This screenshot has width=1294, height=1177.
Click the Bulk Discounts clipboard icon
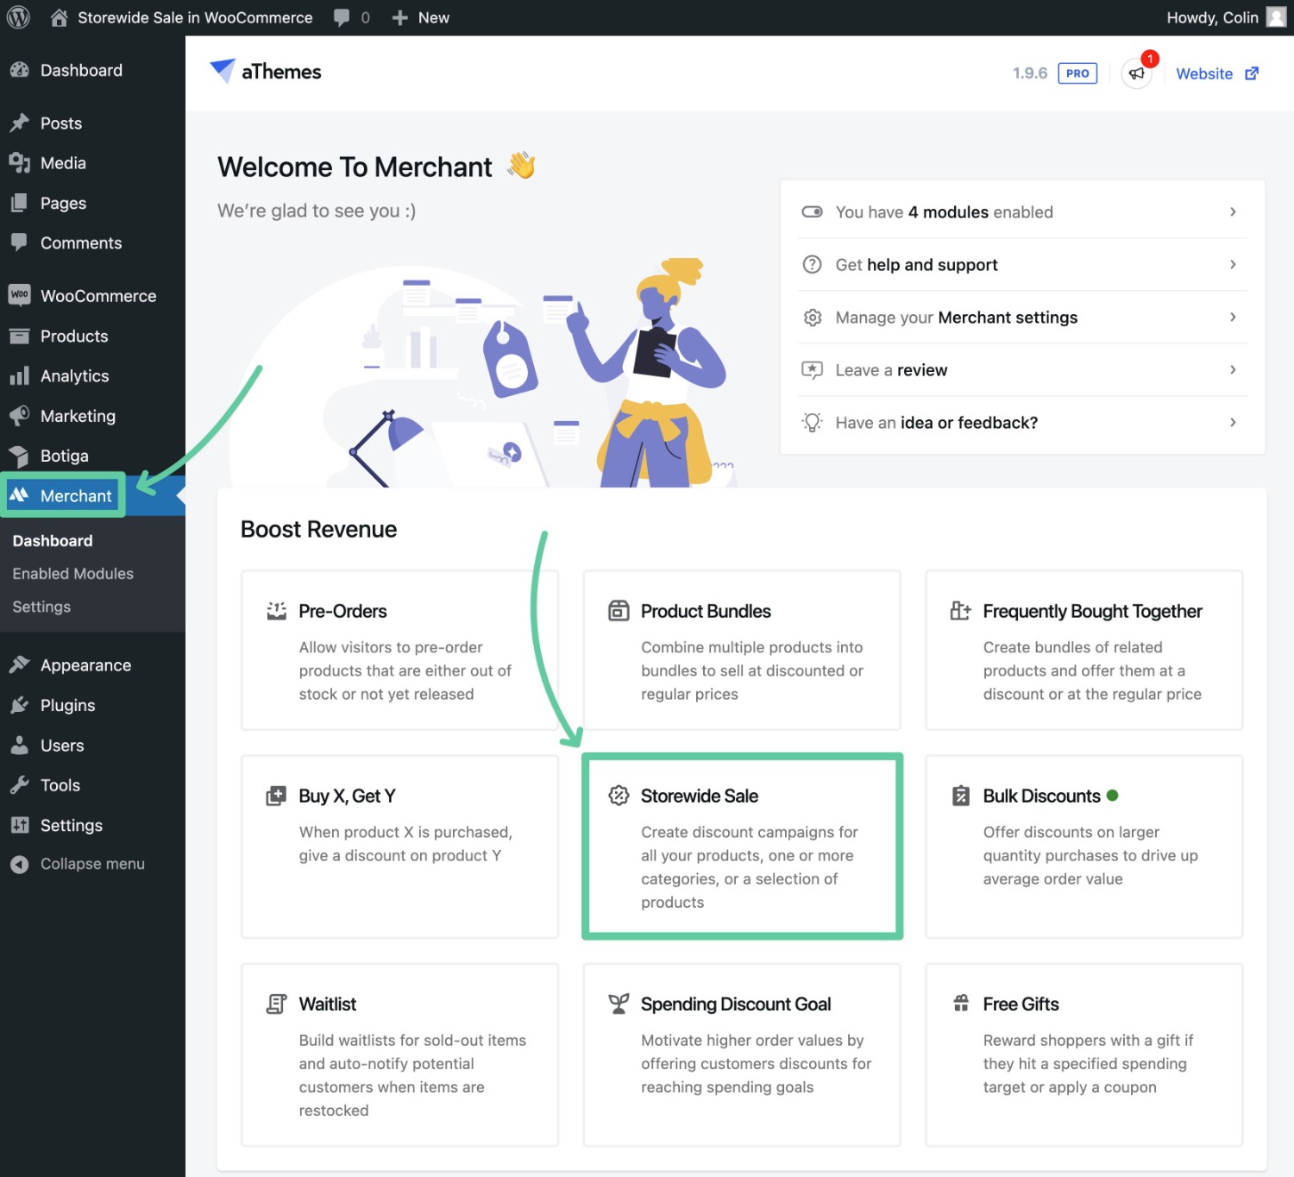click(x=960, y=796)
